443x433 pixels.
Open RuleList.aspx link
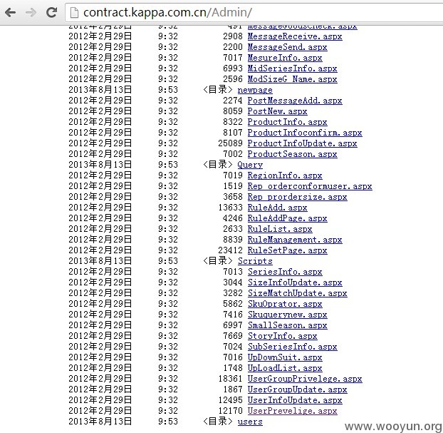pyautogui.click(x=280, y=229)
